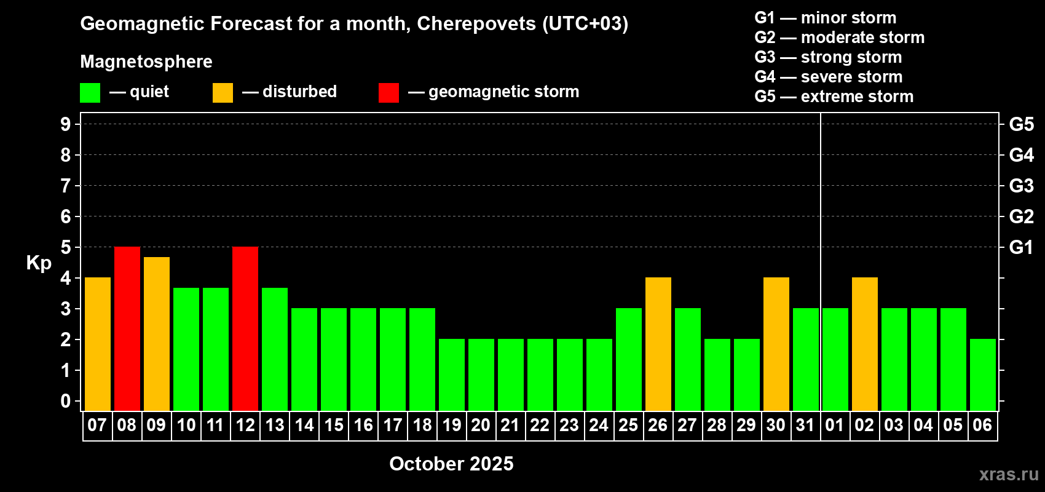Click Kp value 0 on left axis
The height and width of the screenshot is (492, 1045).
pos(66,401)
